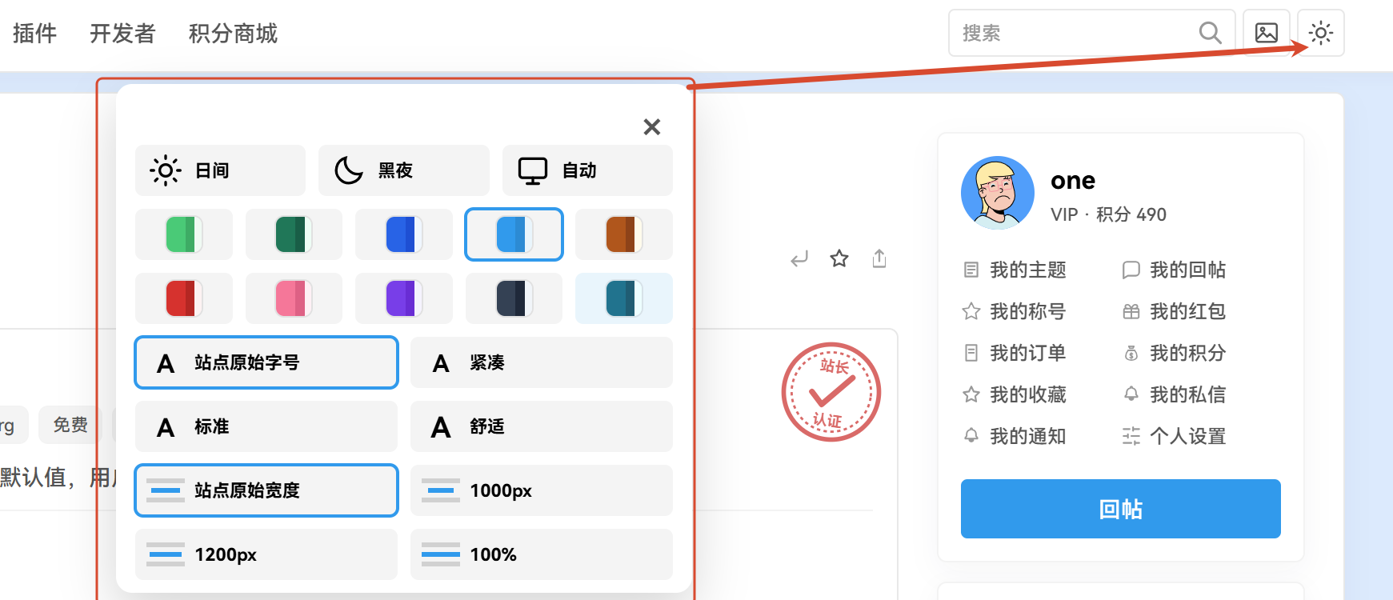Image resolution: width=1393 pixels, height=600 pixels.
Task: Open 我的主题 in user panel
Action: pyautogui.click(x=1015, y=270)
